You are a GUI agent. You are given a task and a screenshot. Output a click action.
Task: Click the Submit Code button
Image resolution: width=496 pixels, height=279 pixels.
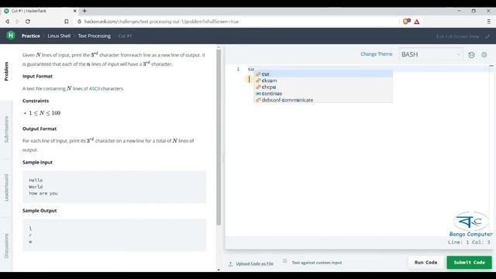(470, 263)
